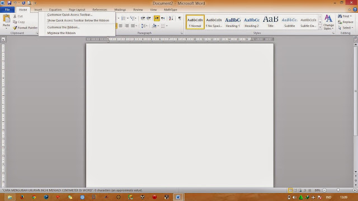Apply the Normal style
The width and height of the screenshot is (358, 201).
click(x=195, y=22)
